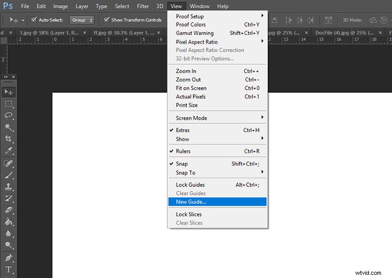Select the History Brush tool
The height and width of the screenshot is (278, 392).
point(8,198)
